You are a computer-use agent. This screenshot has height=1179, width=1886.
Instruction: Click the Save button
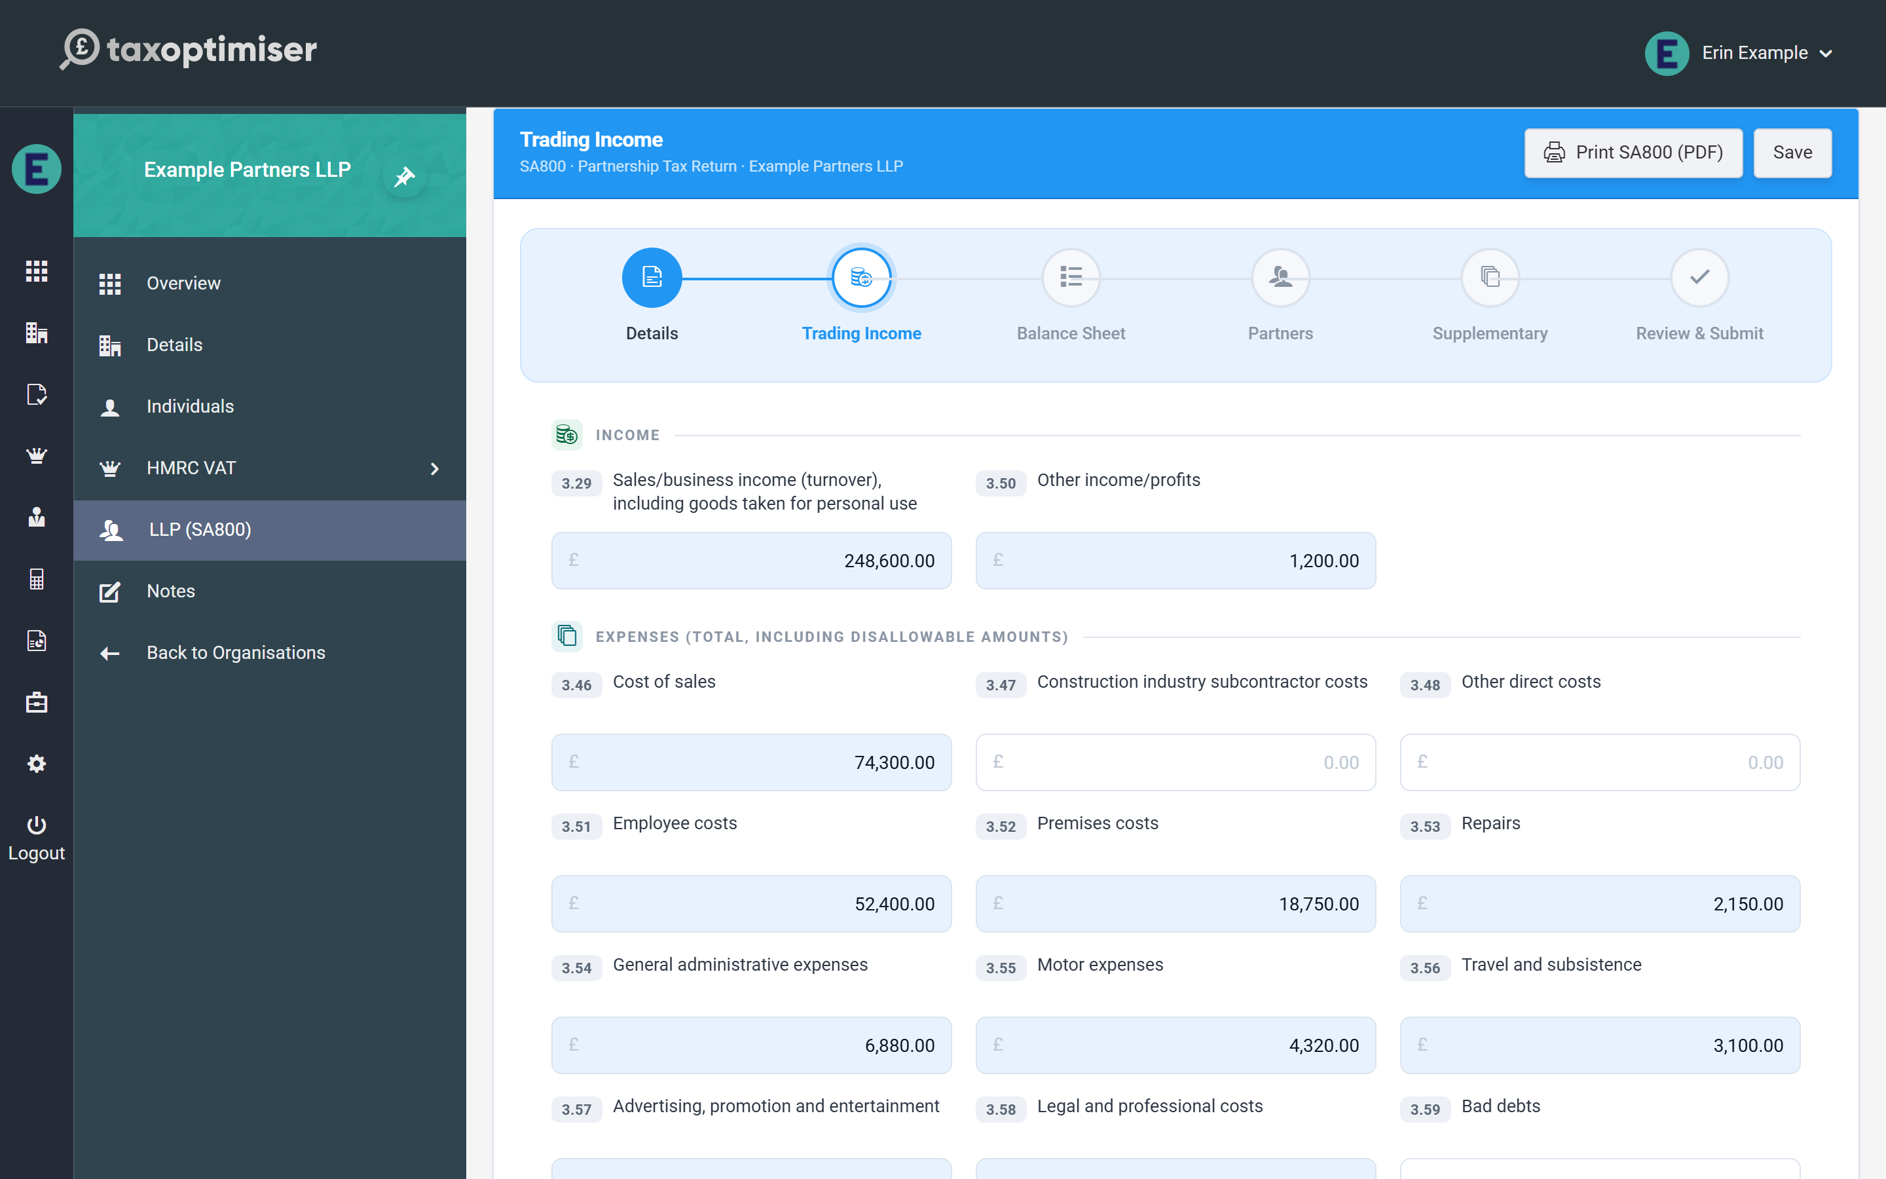1792,152
